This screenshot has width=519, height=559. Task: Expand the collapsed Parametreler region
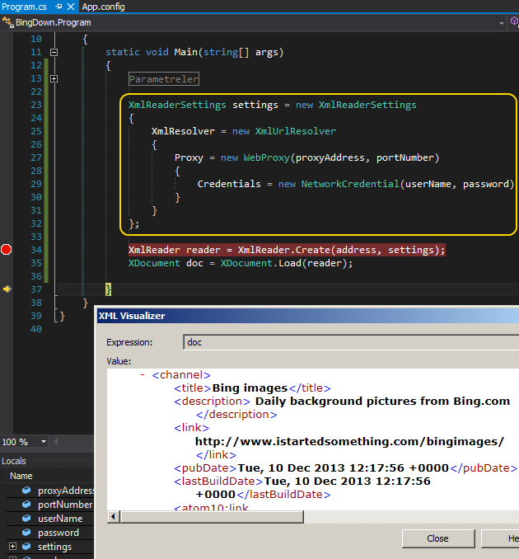(54, 79)
